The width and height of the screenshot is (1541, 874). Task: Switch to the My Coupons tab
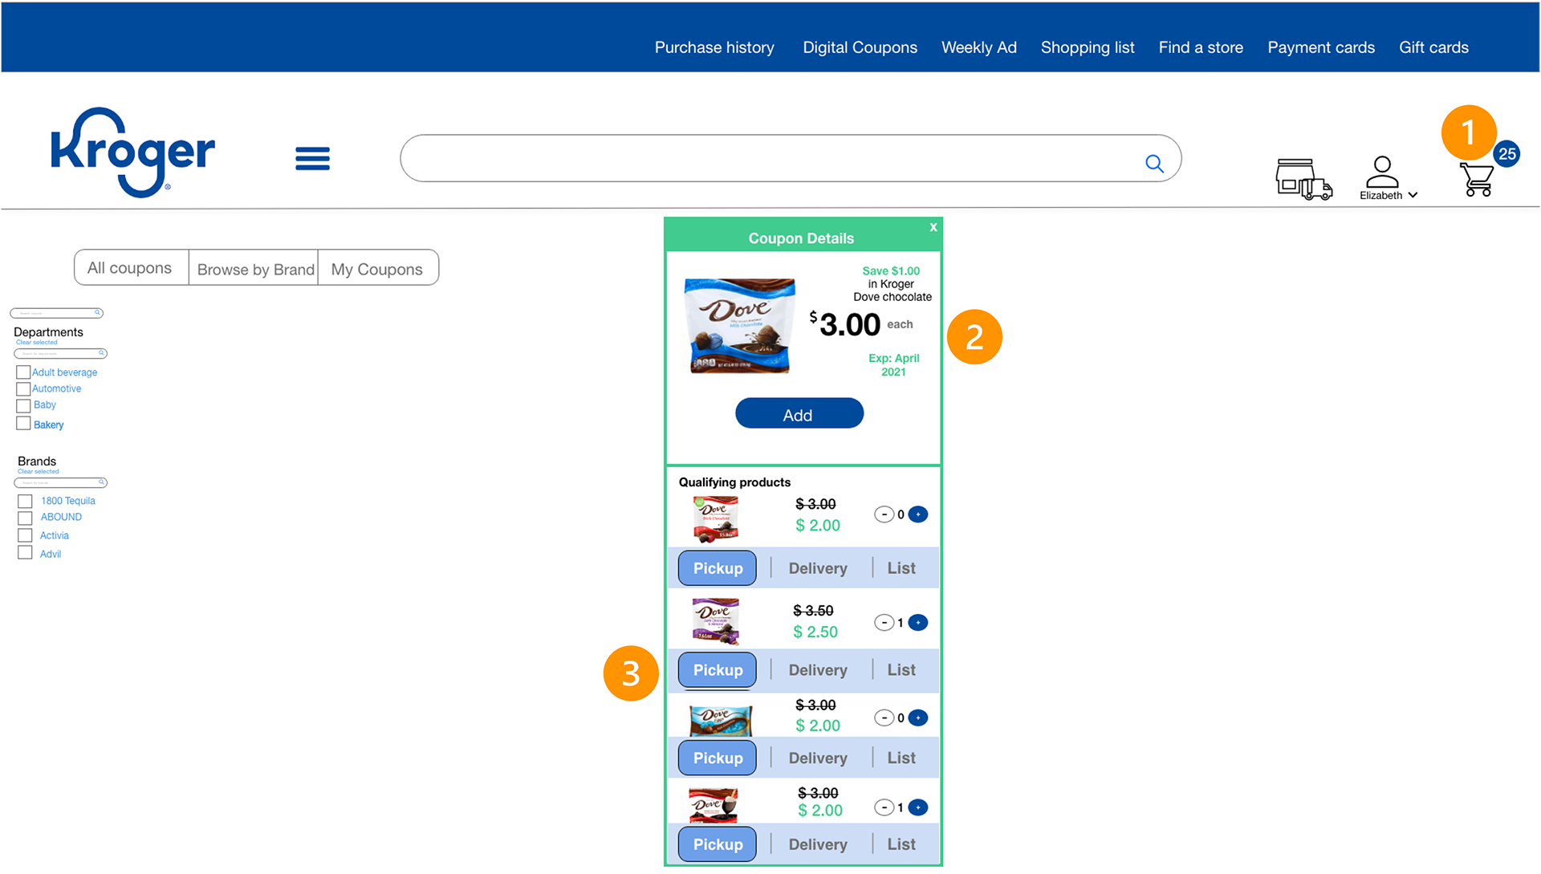(377, 267)
